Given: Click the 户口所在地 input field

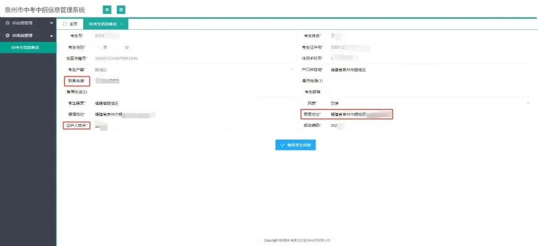Looking at the screenshot, I should (429, 70).
